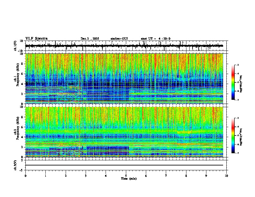Click the "station=OUI" header label
255x197 pixels.
(x=119, y=39)
